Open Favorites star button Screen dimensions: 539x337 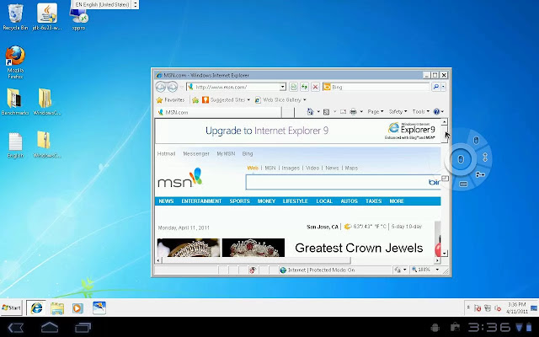171,100
